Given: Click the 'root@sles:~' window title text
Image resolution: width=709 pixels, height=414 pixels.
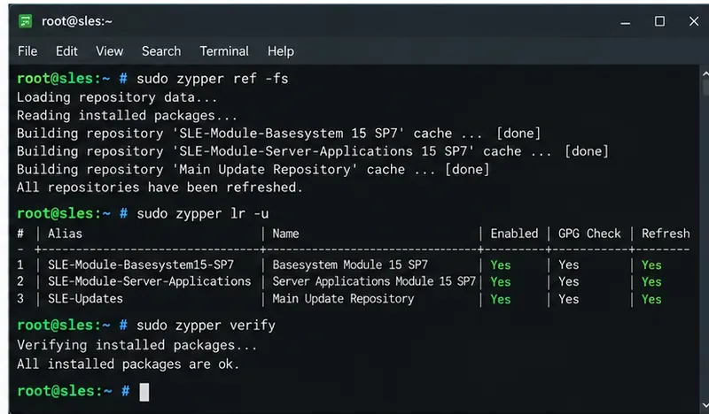Looking at the screenshot, I should (77, 21).
